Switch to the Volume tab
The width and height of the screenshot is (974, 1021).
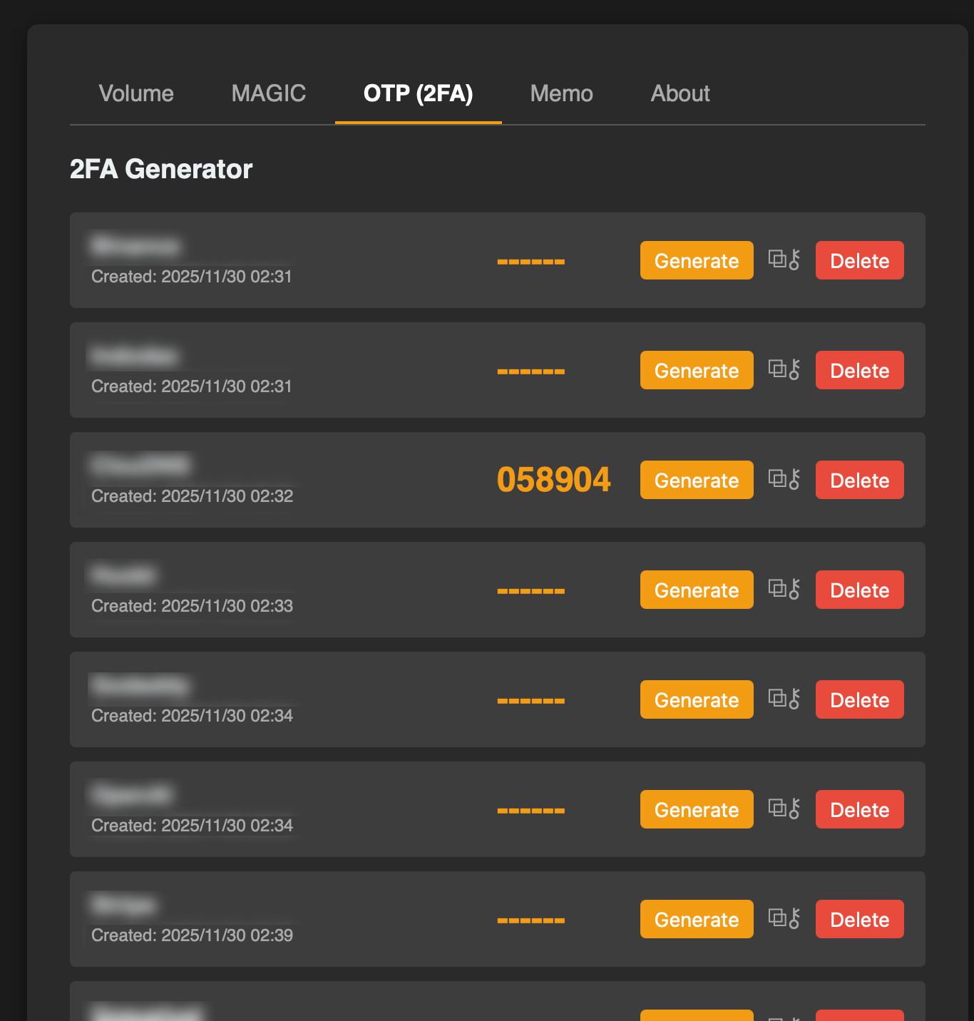(x=136, y=93)
